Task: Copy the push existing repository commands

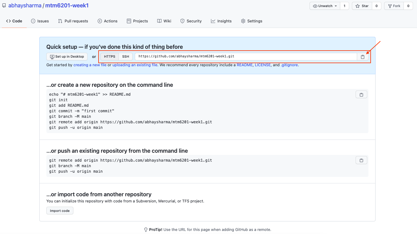Action: coord(361,160)
